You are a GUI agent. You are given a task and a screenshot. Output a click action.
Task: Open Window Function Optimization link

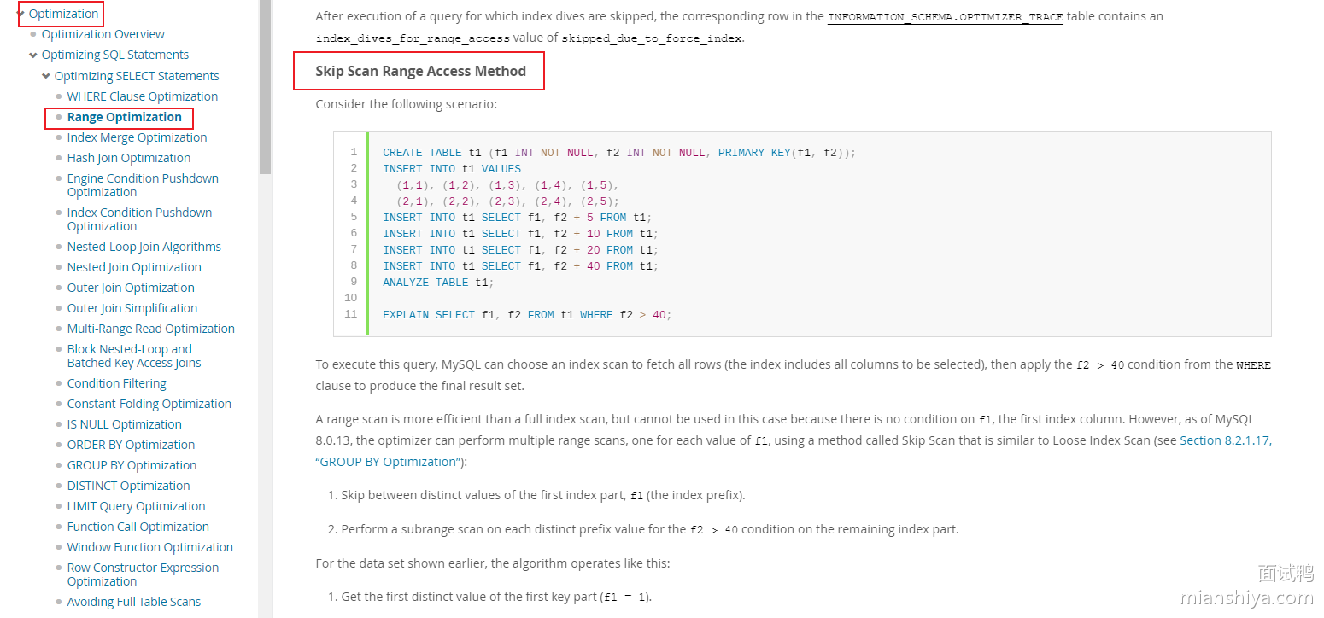(149, 547)
